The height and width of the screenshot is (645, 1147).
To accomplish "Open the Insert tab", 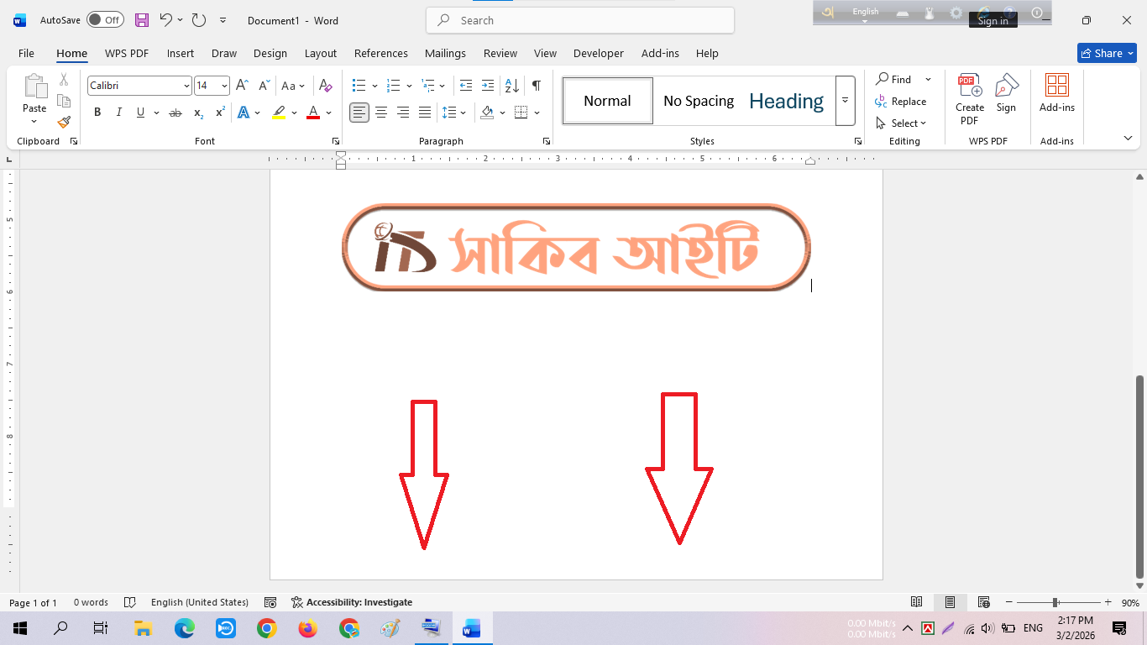I will pyautogui.click(x=180, y=53).
